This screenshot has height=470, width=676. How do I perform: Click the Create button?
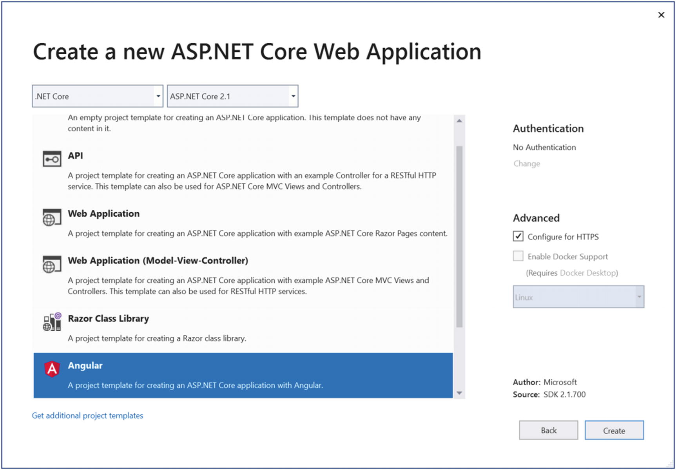pyautogui.click(x=614, y=430)
